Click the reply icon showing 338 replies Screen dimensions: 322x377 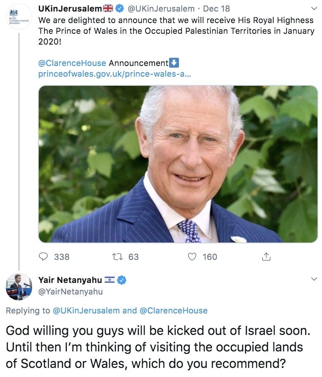(x=44, y=257)
